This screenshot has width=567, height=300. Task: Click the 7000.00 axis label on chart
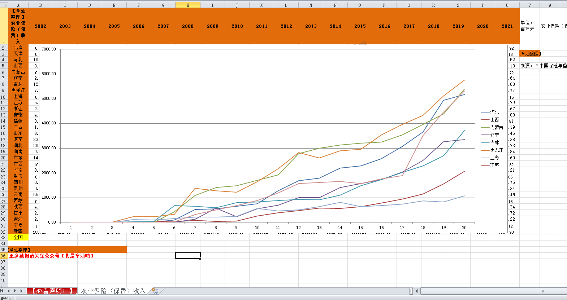pyautogui.click(x=49, y=49)
